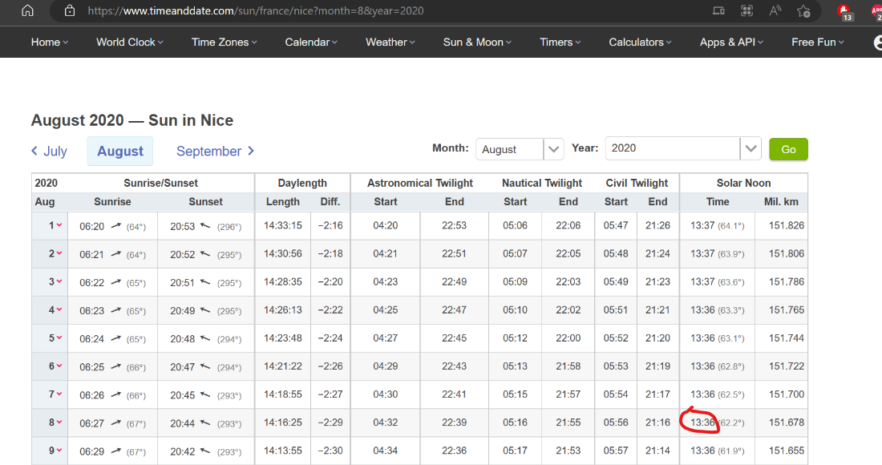Screen dimensions: 882x465
Task: Add page to favorites star icon
Action: point(803,11)
